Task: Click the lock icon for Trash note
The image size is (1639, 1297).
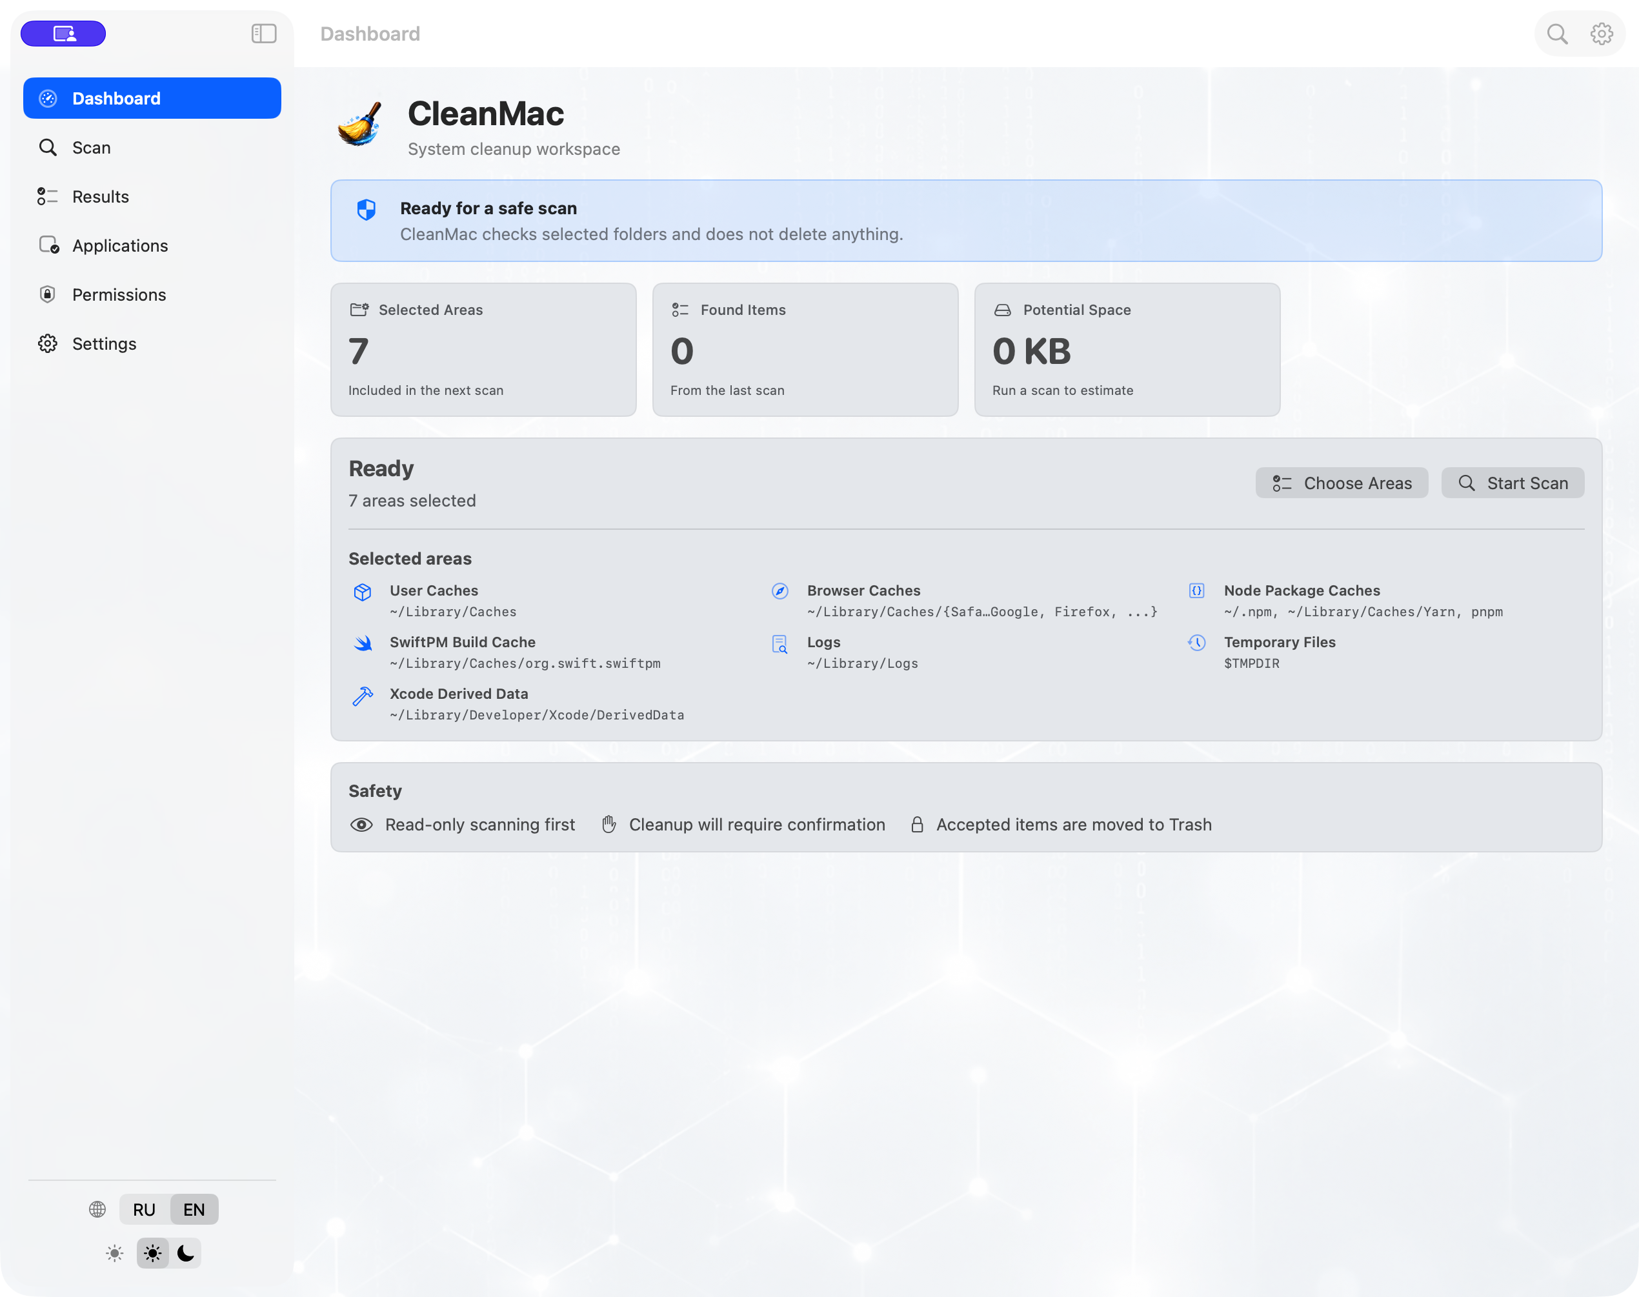Action: point(917,825)
